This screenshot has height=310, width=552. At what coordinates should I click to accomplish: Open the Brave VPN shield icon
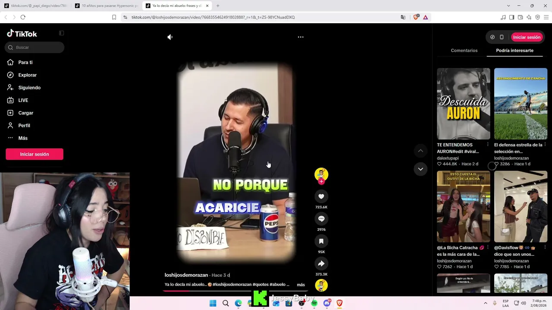[538, 17]
